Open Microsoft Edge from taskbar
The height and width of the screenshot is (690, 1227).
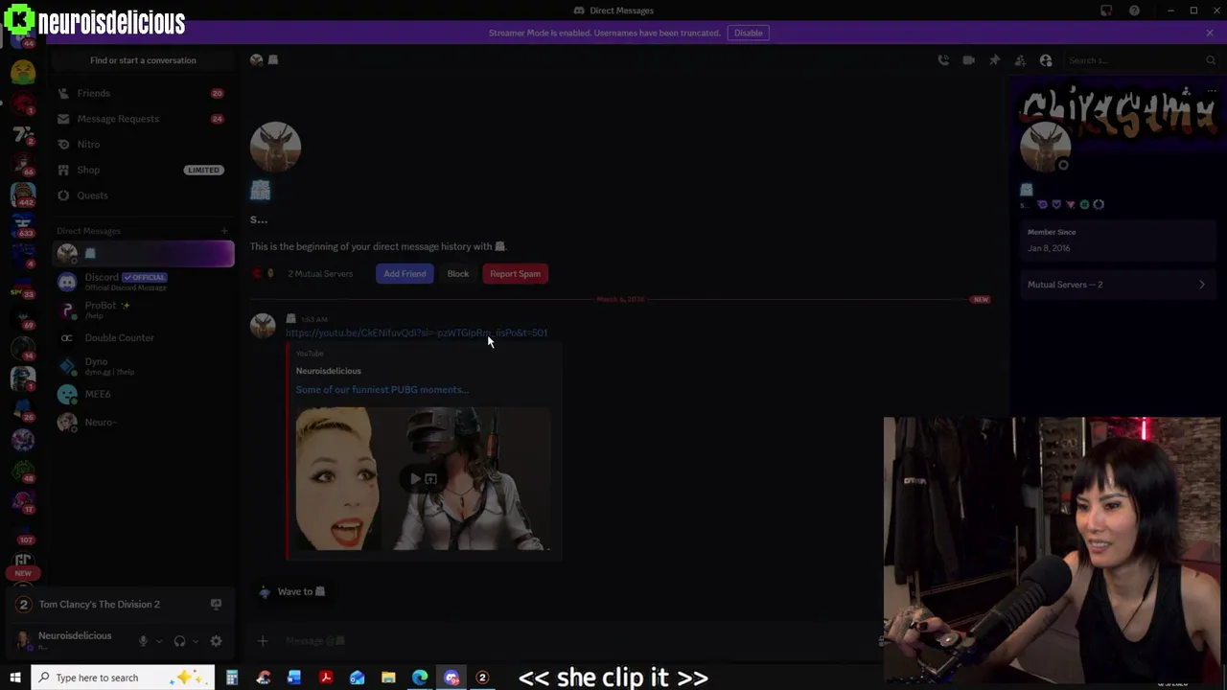point(420,678)
